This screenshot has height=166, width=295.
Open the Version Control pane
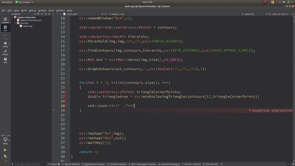191,164
